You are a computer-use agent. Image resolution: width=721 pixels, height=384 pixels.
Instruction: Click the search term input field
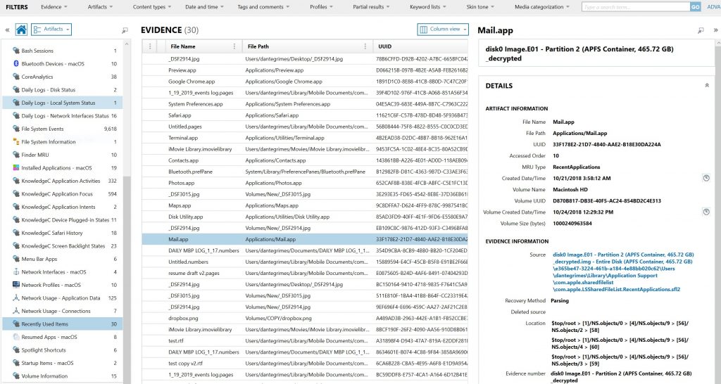[636, 7]
